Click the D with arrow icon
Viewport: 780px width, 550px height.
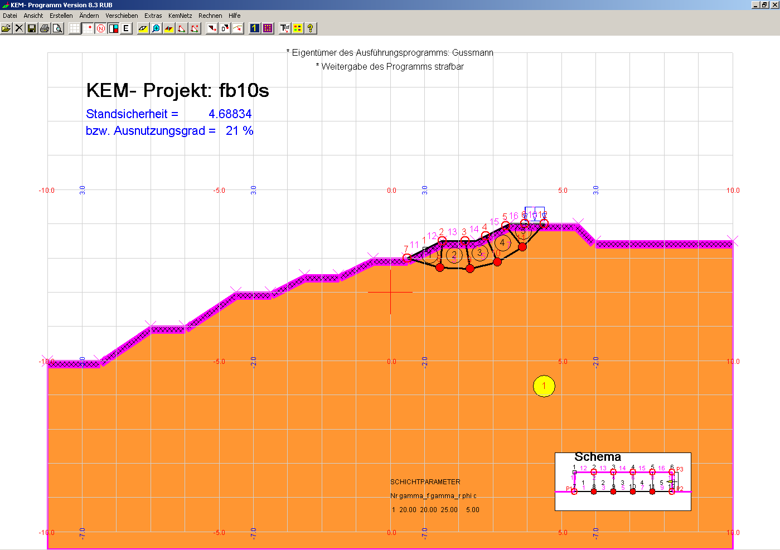tap(225, 28)
